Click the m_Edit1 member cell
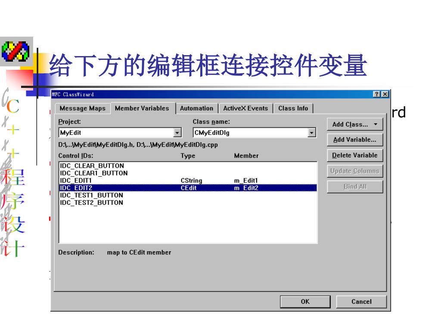This screenshot has width=441, height=331. 246,181
